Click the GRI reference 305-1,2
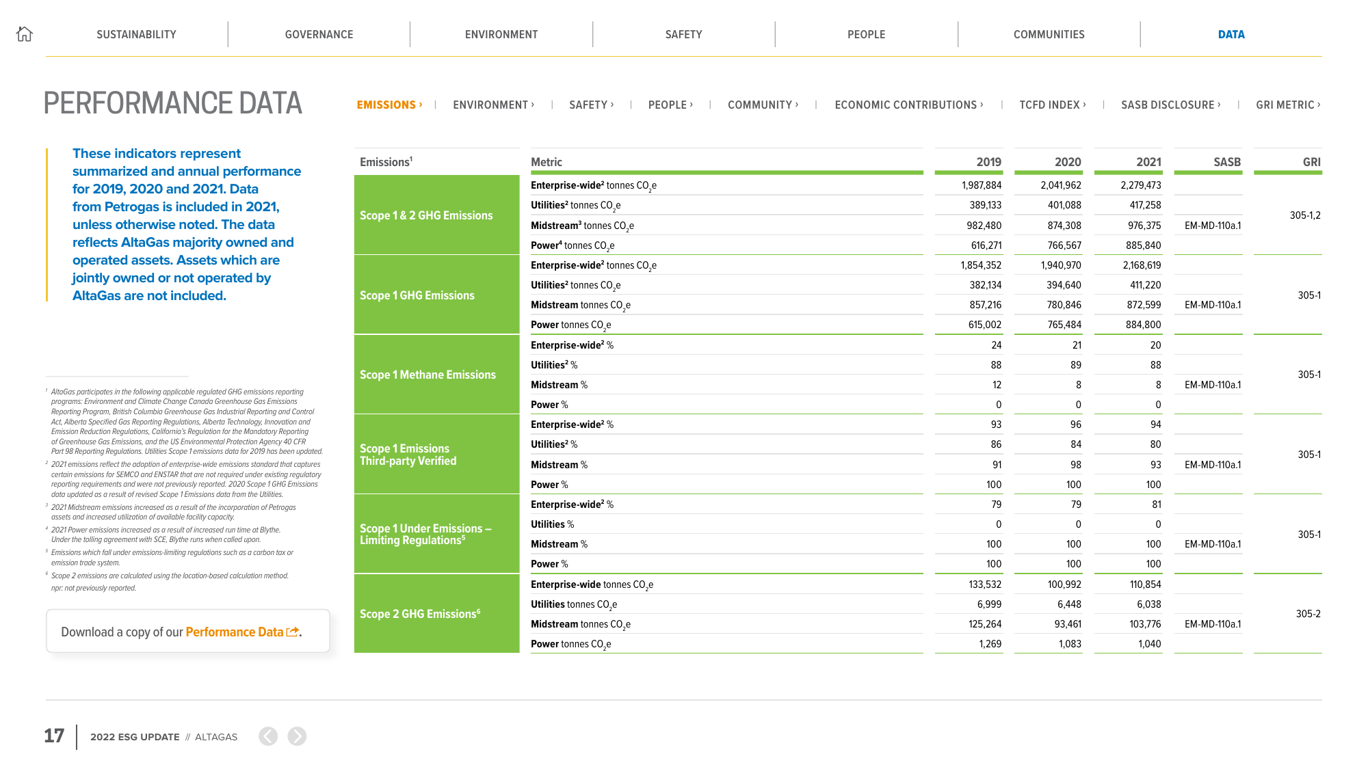Image resolution: width=1368 pixels, height=769 pixels. (1305, 215)
